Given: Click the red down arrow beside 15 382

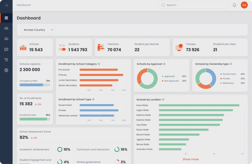Looking at the screenshot, I should pos(36,104).
